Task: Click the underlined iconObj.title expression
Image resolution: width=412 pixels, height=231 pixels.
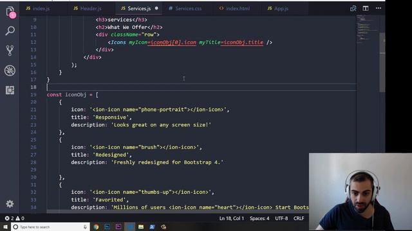Action: 243,42
